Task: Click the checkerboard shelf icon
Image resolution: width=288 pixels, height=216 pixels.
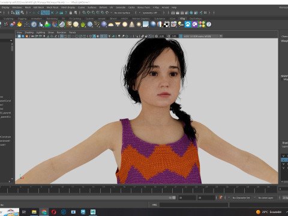Action: tap(167, 25)
